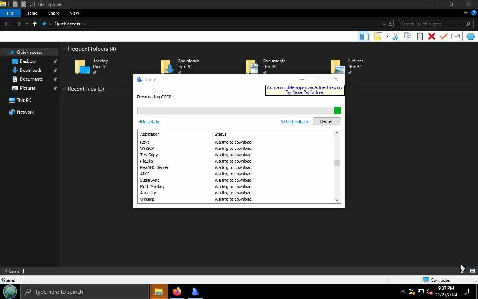Expand the ribbon with the chevron

point(466,13)
